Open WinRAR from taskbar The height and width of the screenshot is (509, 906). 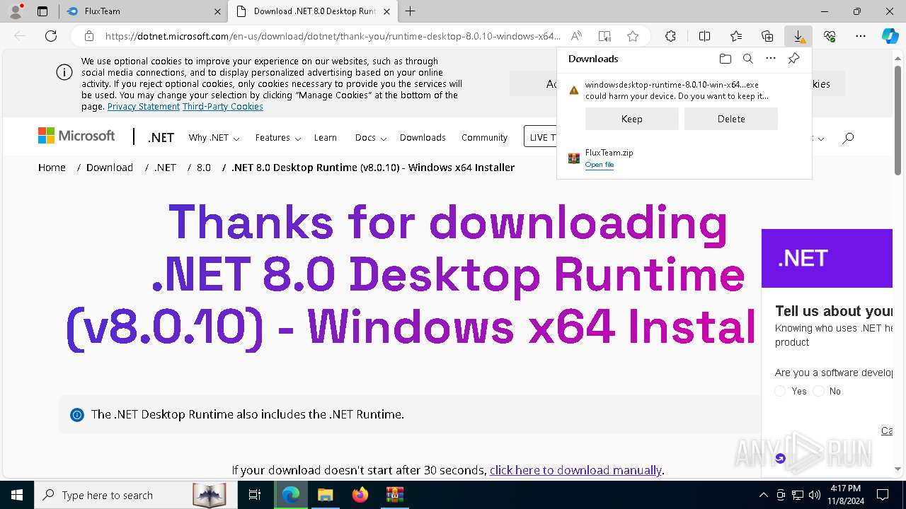click(x=394, y=495)
